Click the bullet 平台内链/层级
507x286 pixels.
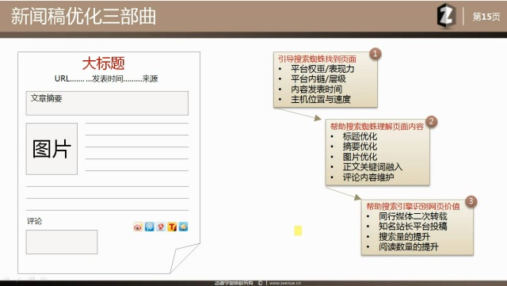(318, 79)
